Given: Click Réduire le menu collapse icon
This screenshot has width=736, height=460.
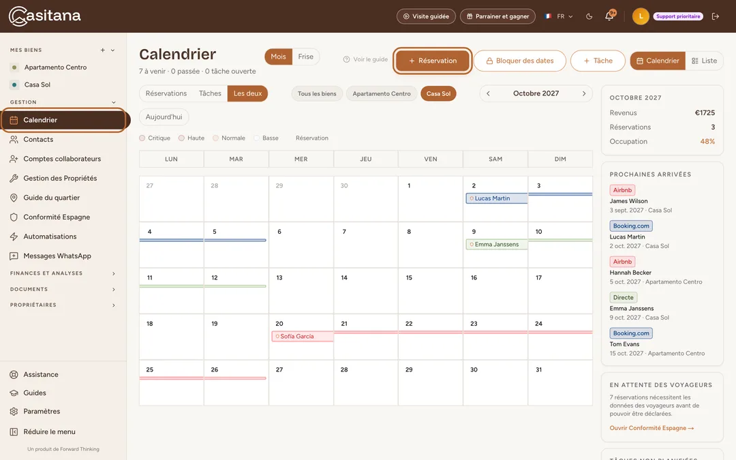Looking at the screenshot, I should click(x=14, y=432).
